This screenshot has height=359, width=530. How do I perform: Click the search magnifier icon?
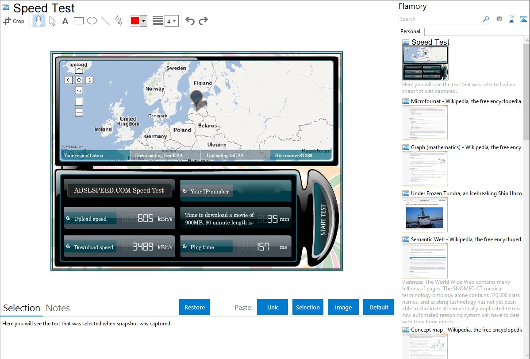pos(486,19)
